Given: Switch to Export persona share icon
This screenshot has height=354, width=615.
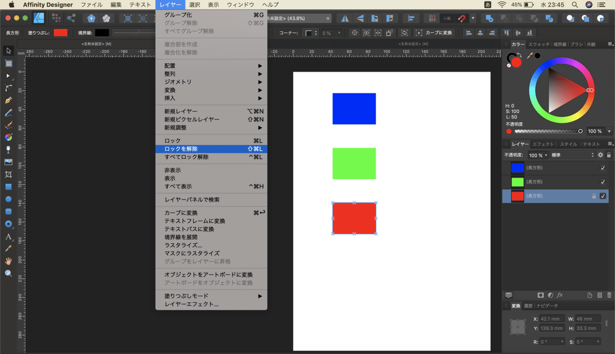Looking at the screenshot, I should [x=71, y=18].
